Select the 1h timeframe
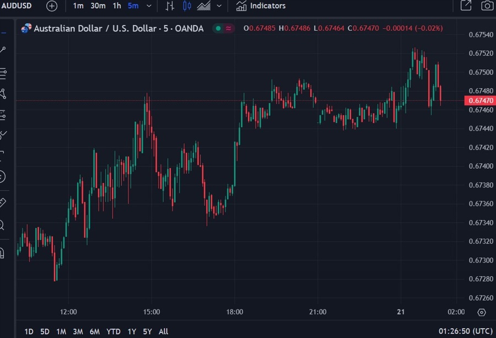 [x=117, y=6]
